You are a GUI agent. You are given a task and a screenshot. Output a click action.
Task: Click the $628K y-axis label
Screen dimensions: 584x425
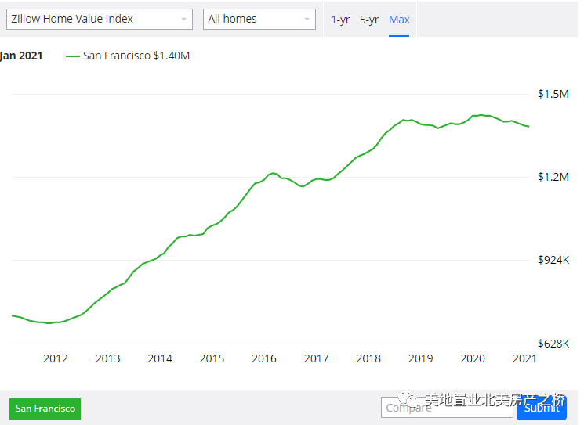tap(553, 344)
